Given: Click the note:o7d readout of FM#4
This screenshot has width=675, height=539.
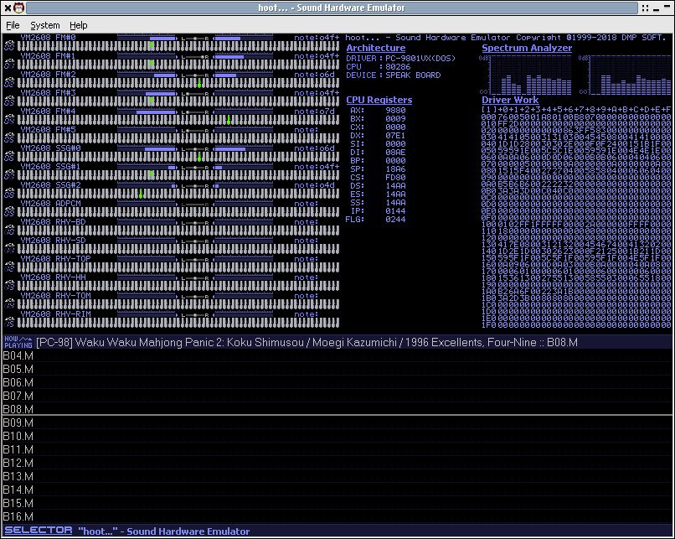Looking at the screenshot, I should [x=314, y=111].
